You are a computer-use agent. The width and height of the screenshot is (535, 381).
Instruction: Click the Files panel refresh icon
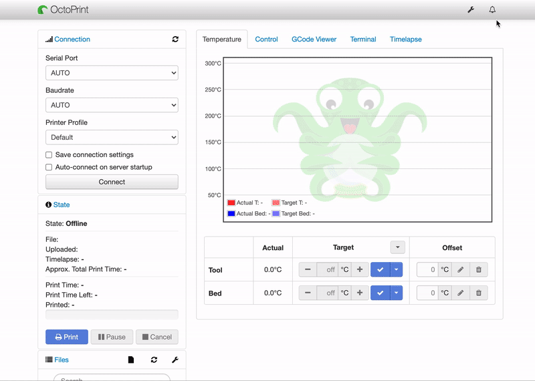click(154, 360)
